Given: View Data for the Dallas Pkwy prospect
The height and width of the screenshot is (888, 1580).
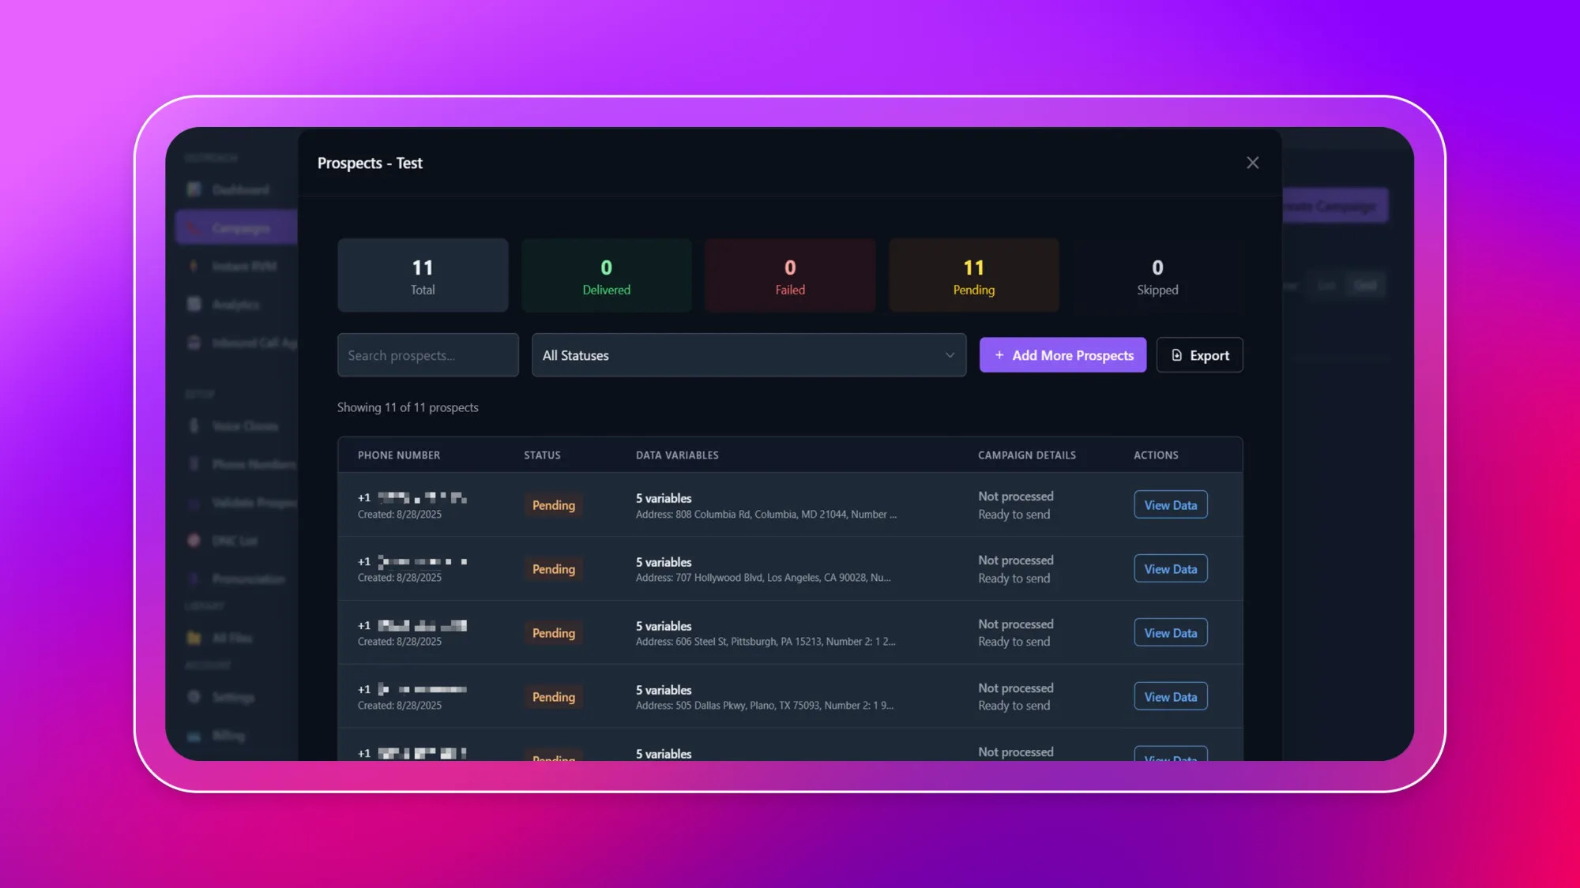Looking at the screenshot, I should pyautogui.click(x=1170, y=697).
